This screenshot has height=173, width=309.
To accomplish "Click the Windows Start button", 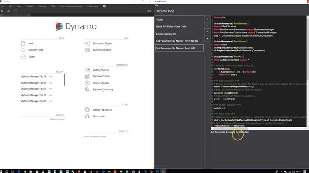I will coord(1,172).
